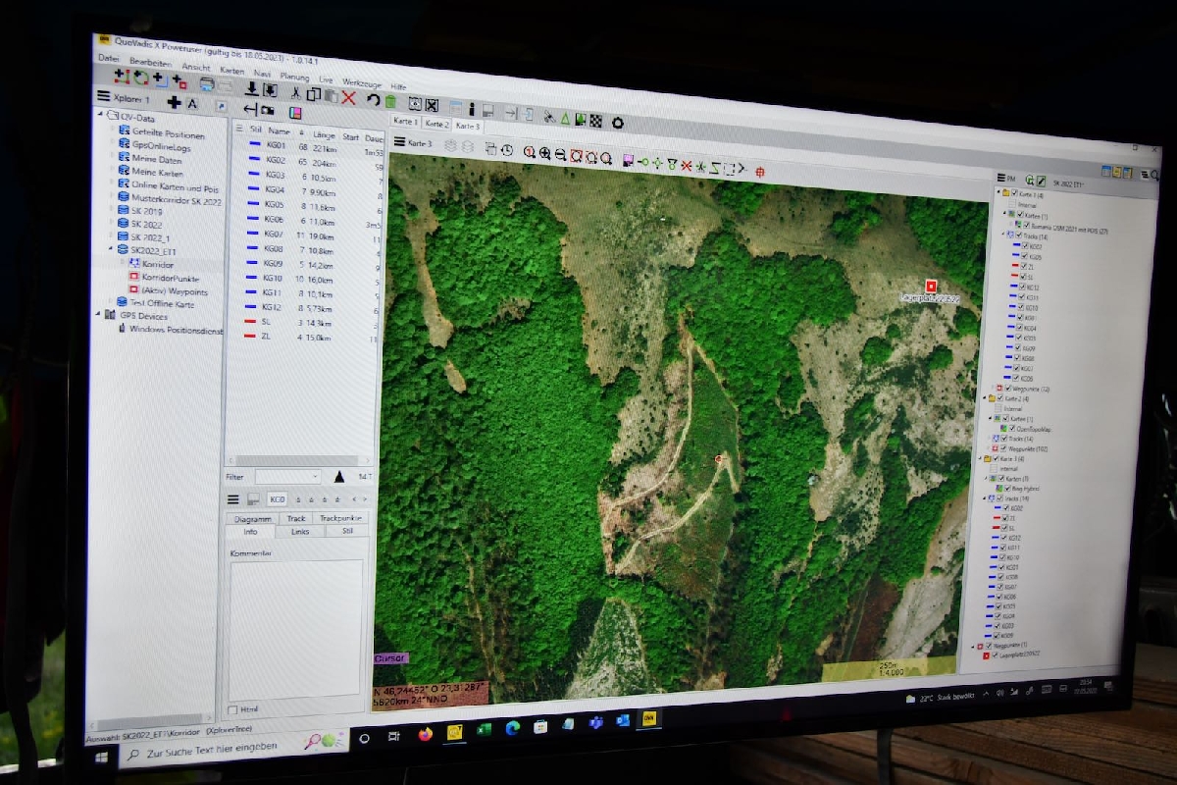Open the Werkzeuge menu
The image size is (1177, 785).
coord(362,83)
